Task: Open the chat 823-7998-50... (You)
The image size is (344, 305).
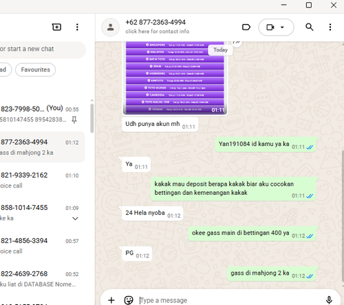Action: [43, 114]
